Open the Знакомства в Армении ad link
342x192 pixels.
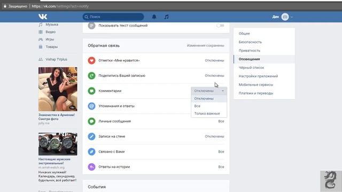click(x=57, y=117)
